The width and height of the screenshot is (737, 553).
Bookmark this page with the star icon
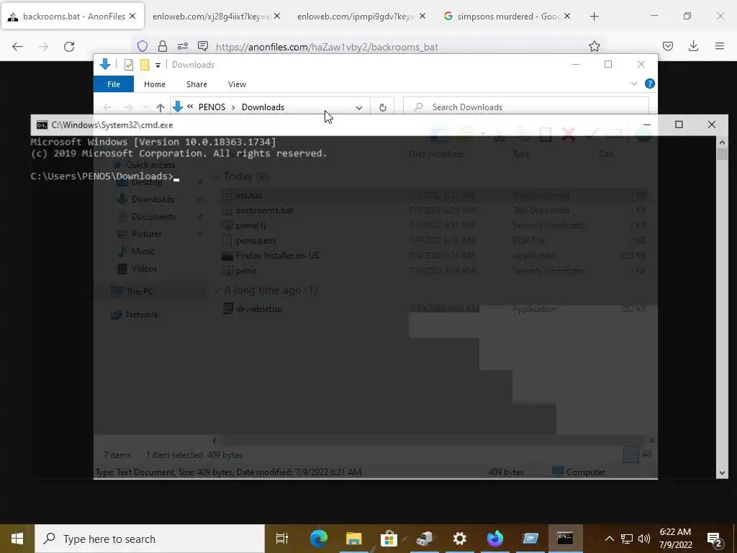[594, 46]
